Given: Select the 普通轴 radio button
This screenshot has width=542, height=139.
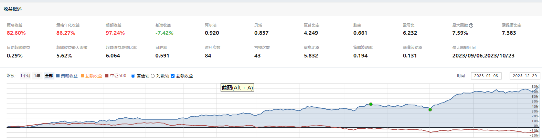Looking at the screenshot, I should 133,76.
